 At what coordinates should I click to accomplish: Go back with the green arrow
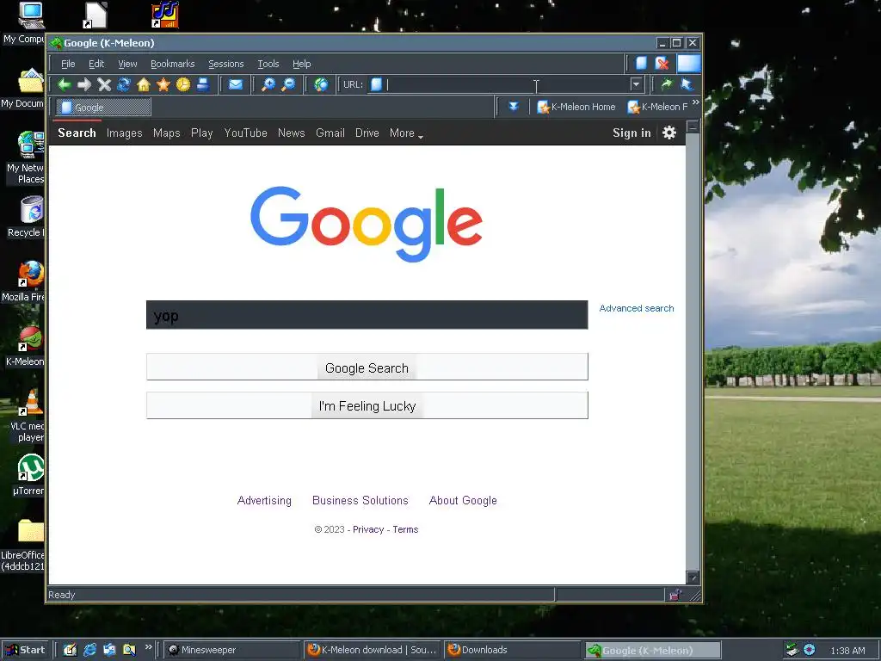tap(64, 84)
